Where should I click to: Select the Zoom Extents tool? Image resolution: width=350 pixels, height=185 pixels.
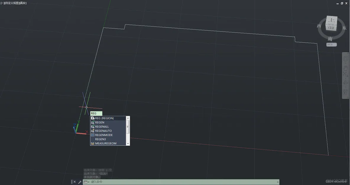click(345, 75)
